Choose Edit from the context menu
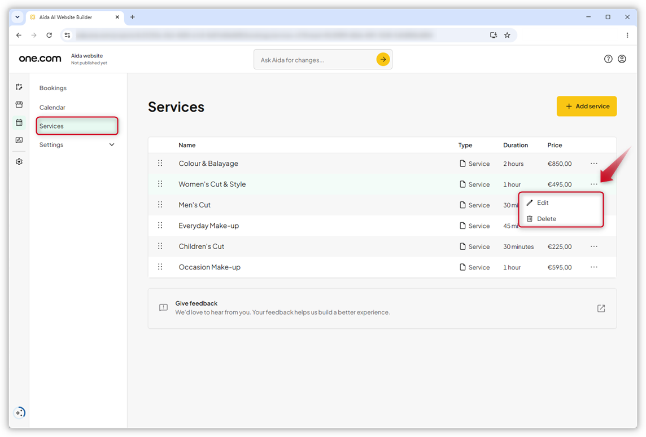The width and height of the screenshot is (646, 437). point(561,202)
